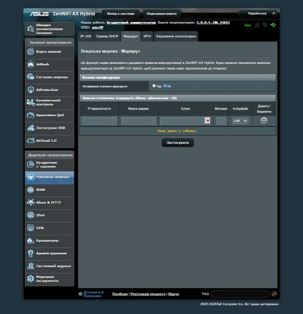
Task: Click the green App link in header
Action: pyautogui.click(x=247, y=25)
